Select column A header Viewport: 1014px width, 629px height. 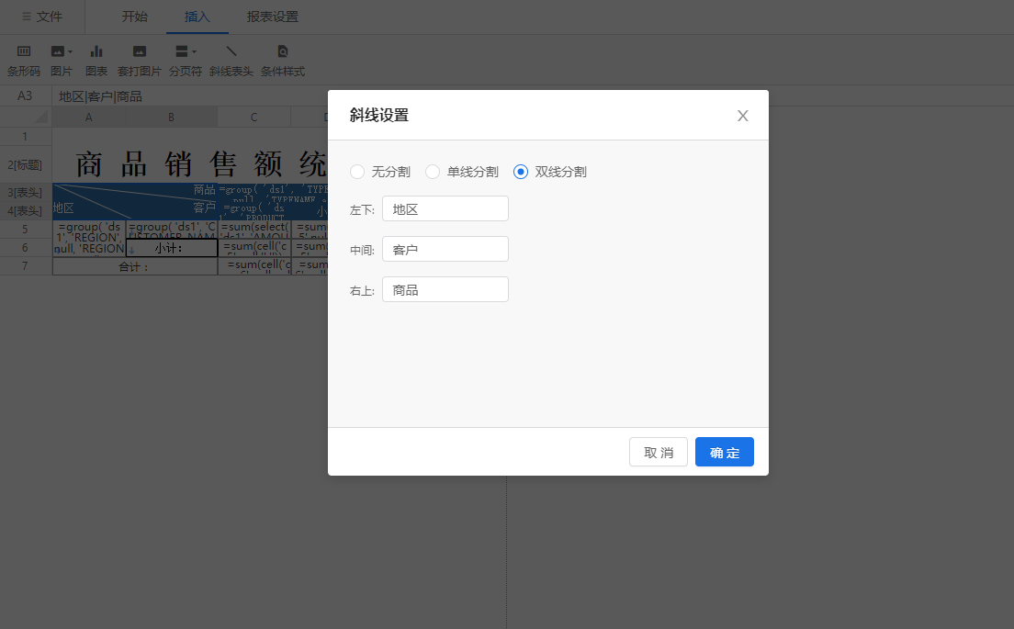pyautogui.click(x=88, y=117)
